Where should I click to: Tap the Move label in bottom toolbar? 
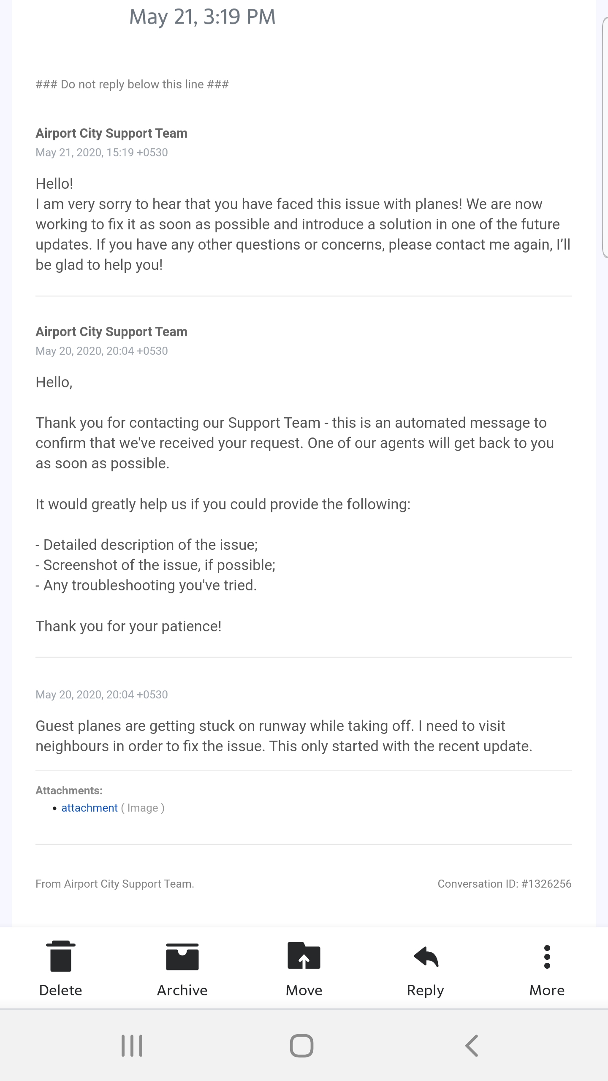pyautogui.click(x=304, y=990)
